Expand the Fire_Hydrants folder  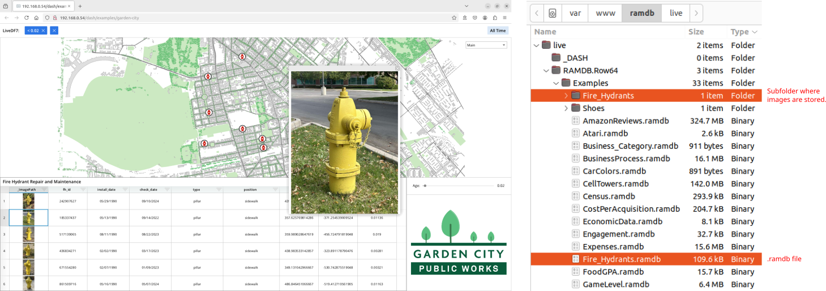(x=566, y=96)
